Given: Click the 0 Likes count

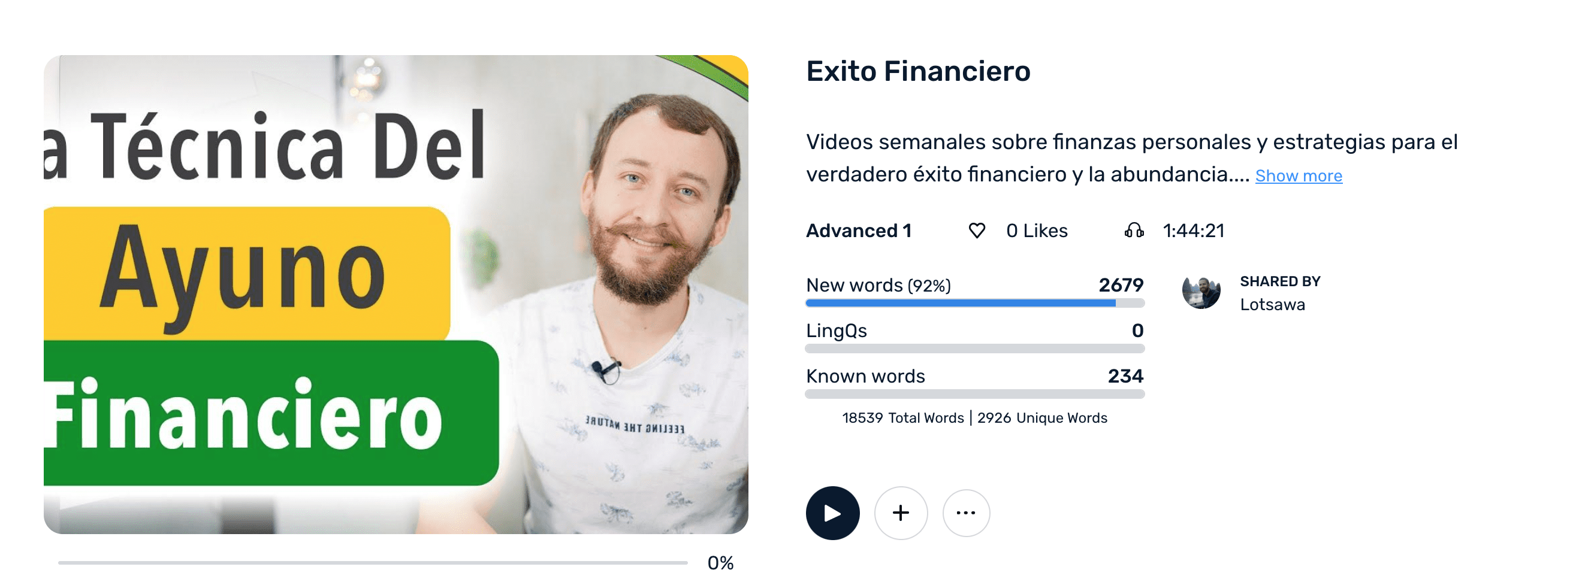Looking at the screenshot, I should pyautogui.click(x=1037, y=231).
